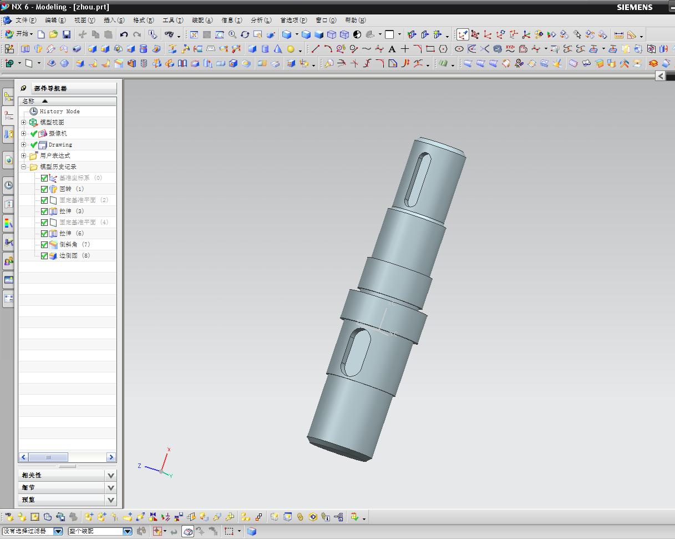Select the Zoom magnifier icon
675x539 pixels.
tap(232, 34)
